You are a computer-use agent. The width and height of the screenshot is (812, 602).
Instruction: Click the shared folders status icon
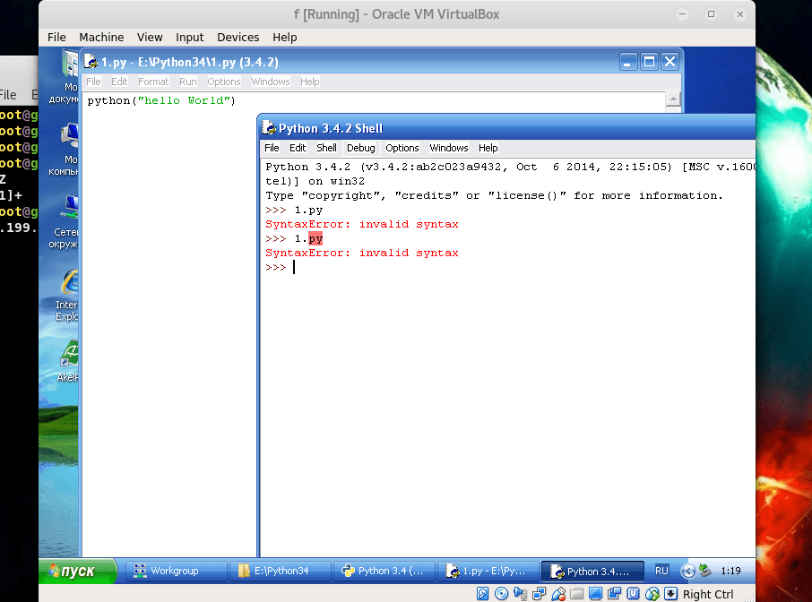pos(577,594)
